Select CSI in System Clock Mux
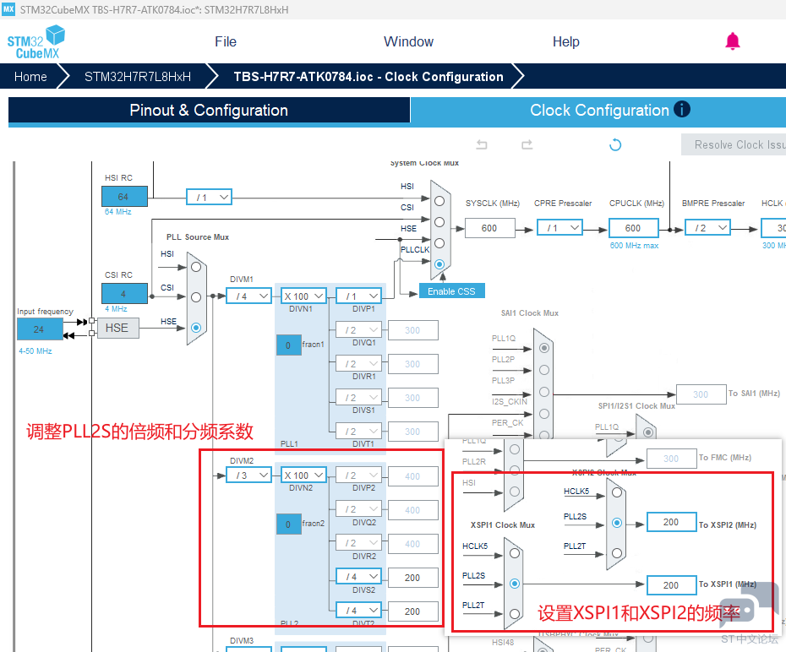 (439, 222)
